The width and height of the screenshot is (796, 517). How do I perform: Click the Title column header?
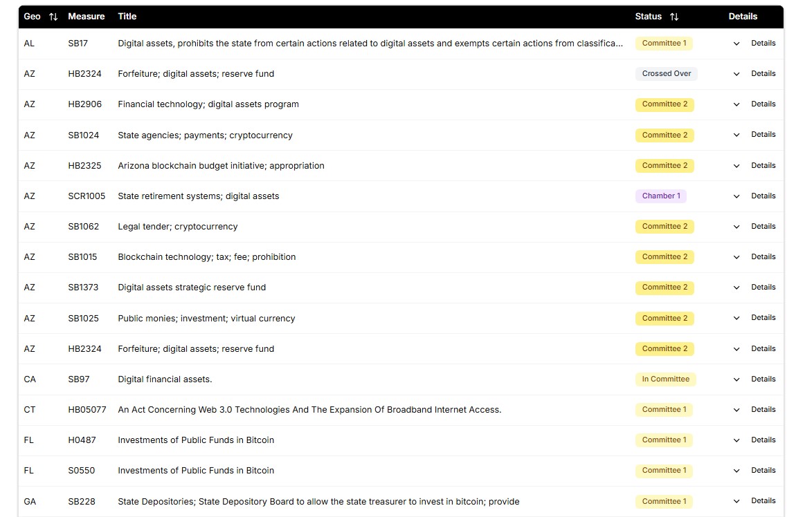coord(127,16)
